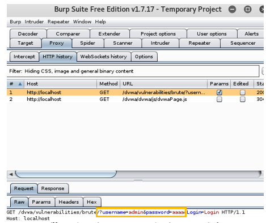The height and width of the screenshot is (223, 266).
Task: Click the history table horizontal scrollbar thumb
Action: [66, 174]
